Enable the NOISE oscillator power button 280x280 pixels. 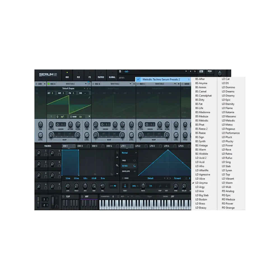point(183,84)
